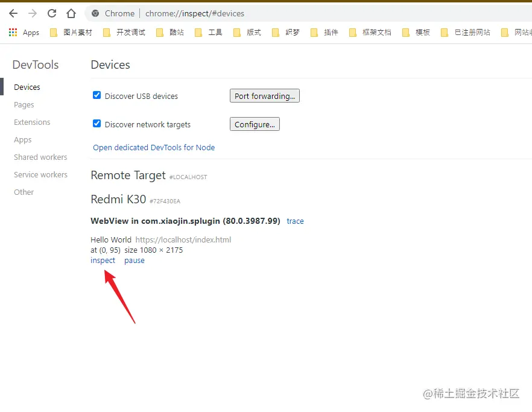This screenshot has width=532, height=412.
Task: Open the 工具 bookmark folder
Action: [209, 32]
